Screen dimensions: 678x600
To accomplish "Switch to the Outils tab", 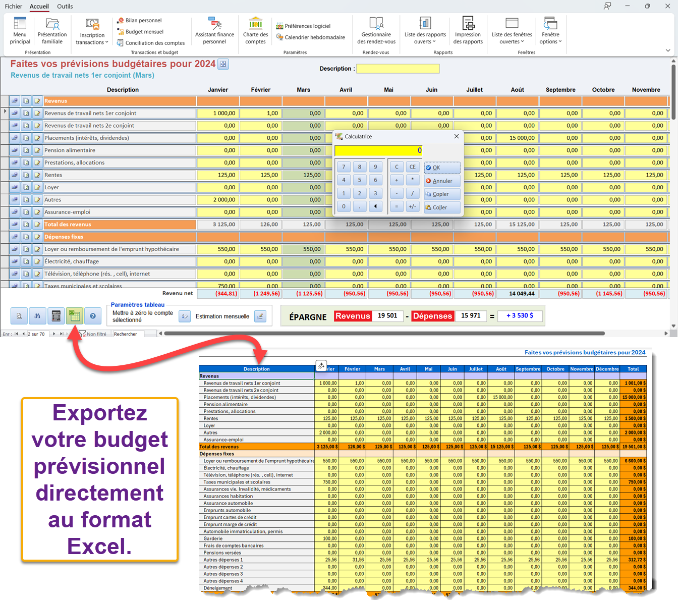I will tap(65, 7).
